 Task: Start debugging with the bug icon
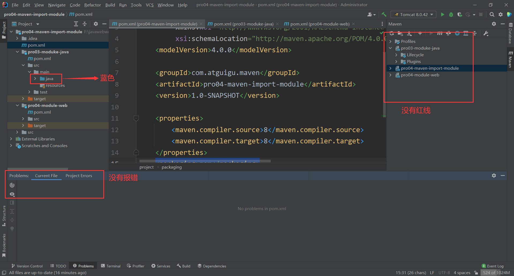pos(451,14)
